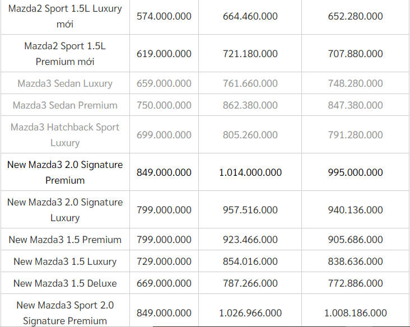Select the New Mazda3 1.5 Luxury label
This screenshot has height=327, width=410.
coord(65,261)
